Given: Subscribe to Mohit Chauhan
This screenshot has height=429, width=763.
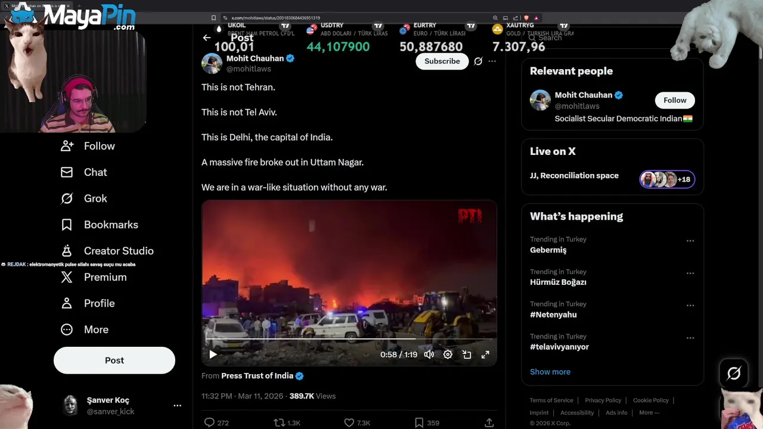Looking at the screenshot, I should point(442,61).
